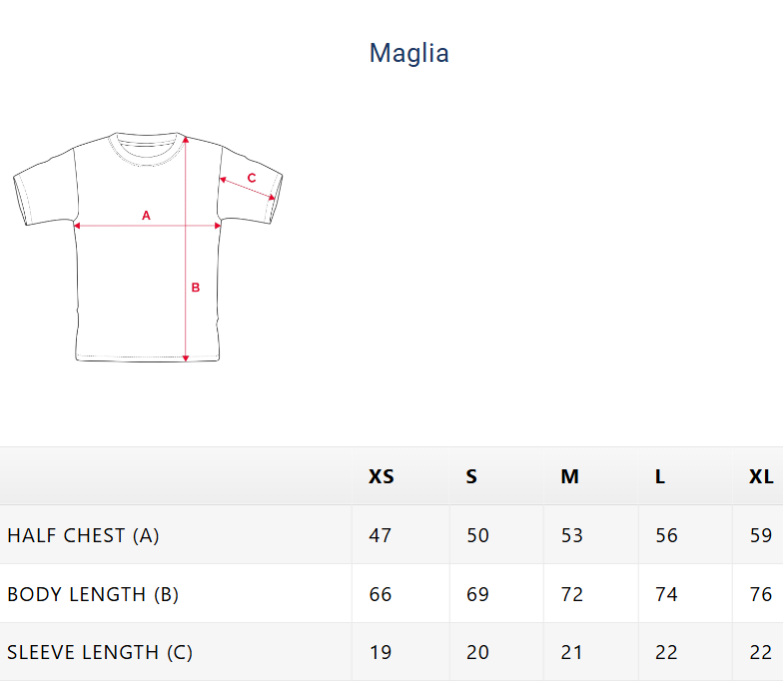Screen dimensions: 783x687
Task: Click the half chest value 53
Action: point(571,535)
